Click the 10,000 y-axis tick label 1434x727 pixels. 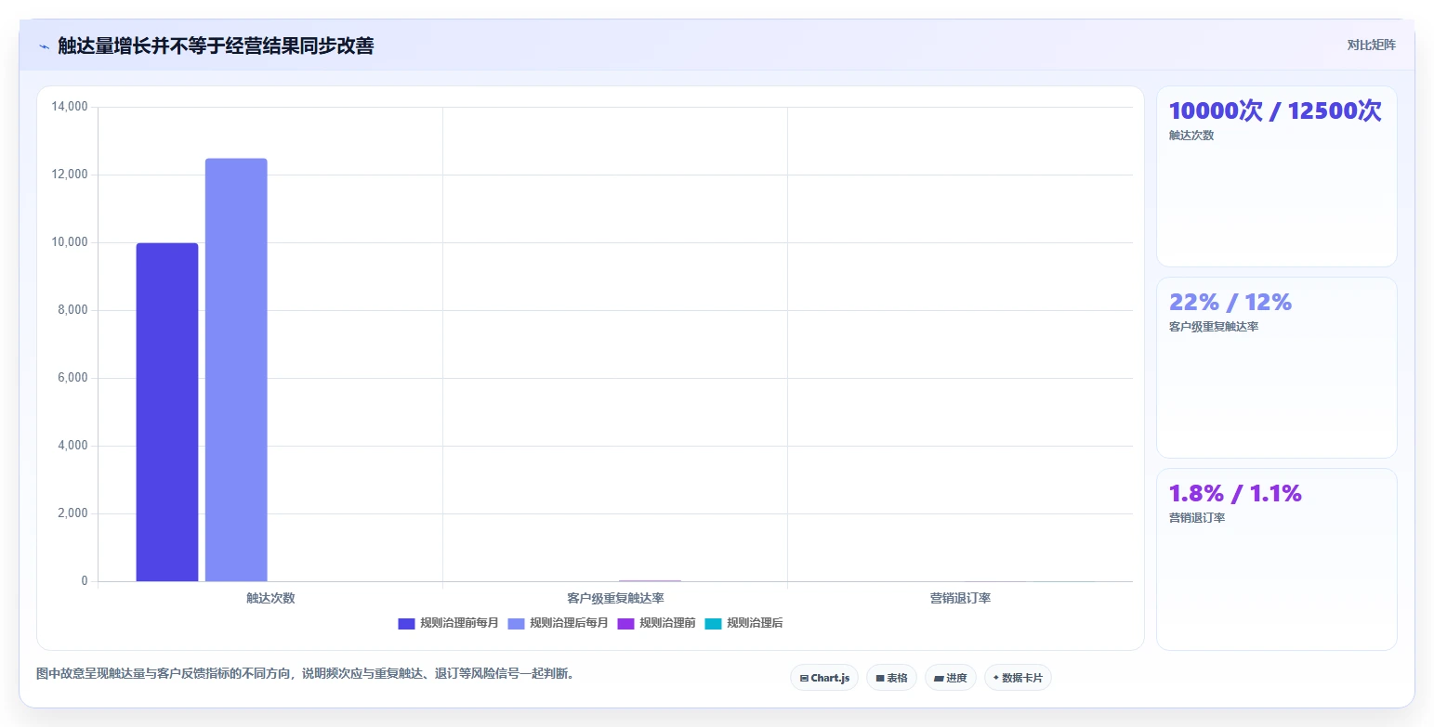point(70,242)
